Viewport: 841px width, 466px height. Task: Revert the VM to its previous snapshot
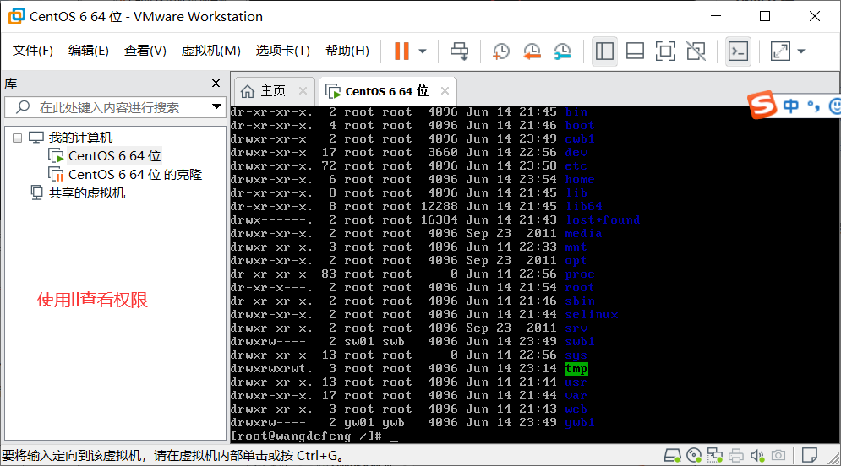coord(532,51)
